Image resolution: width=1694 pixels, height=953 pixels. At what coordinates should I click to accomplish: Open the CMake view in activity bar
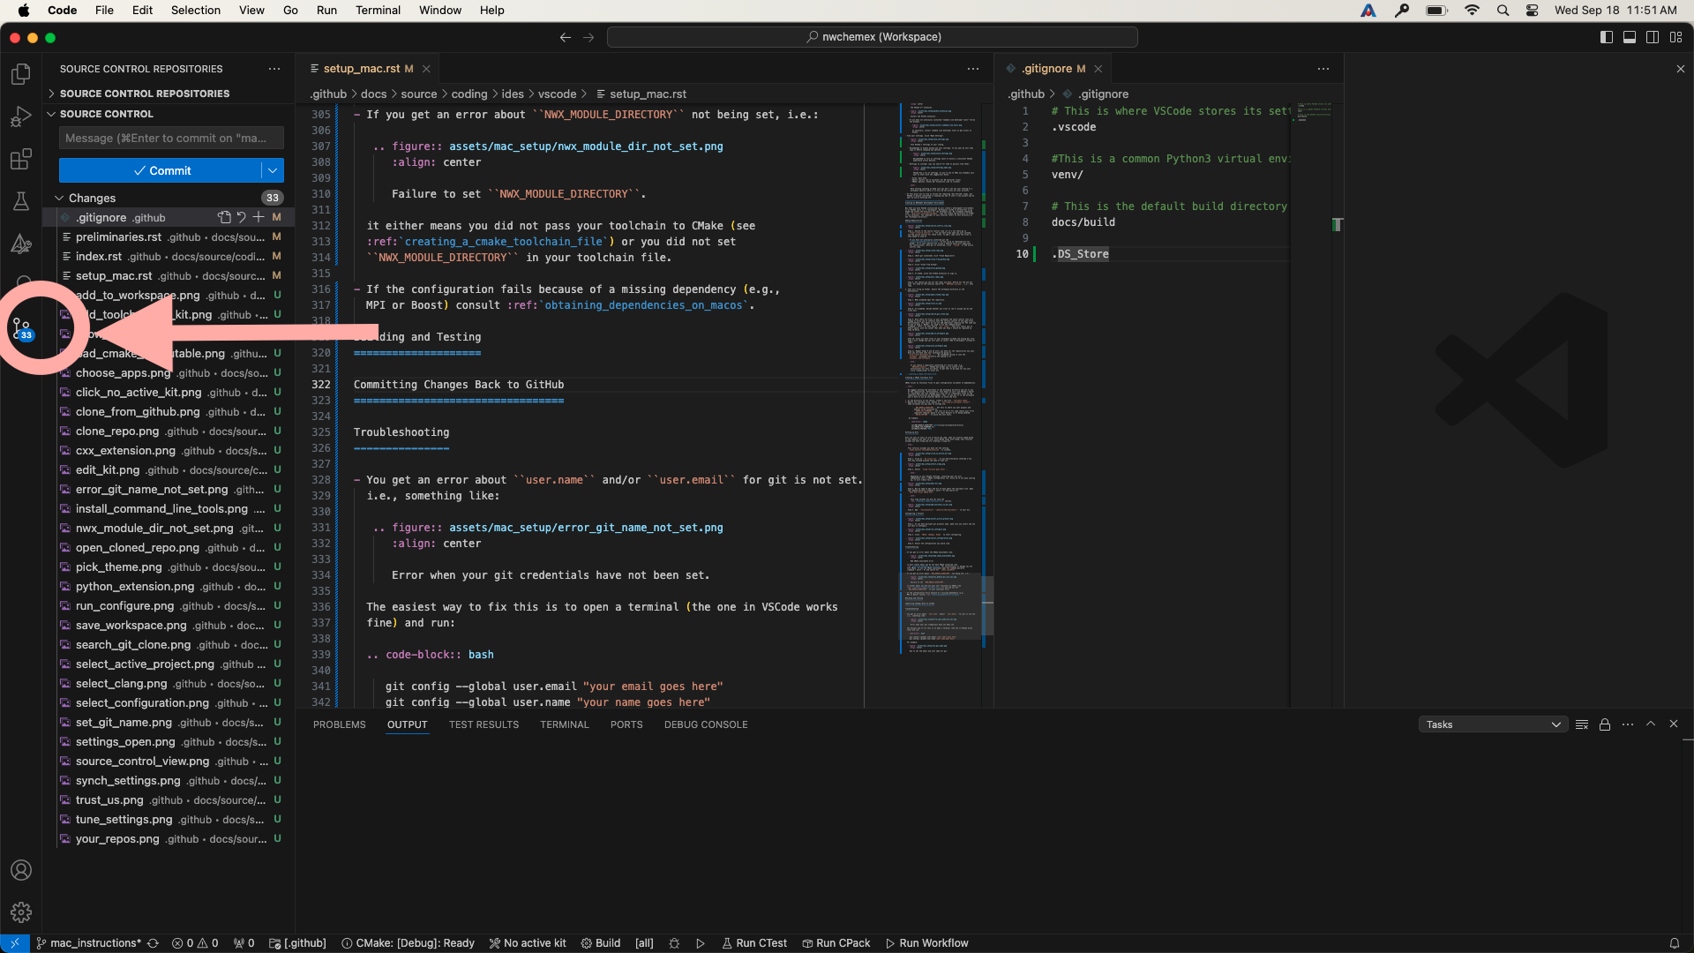[21, 244]
